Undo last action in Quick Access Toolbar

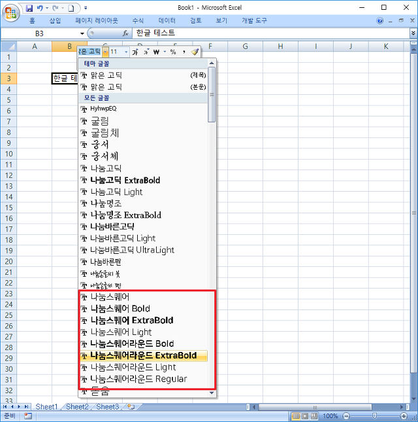40,8
